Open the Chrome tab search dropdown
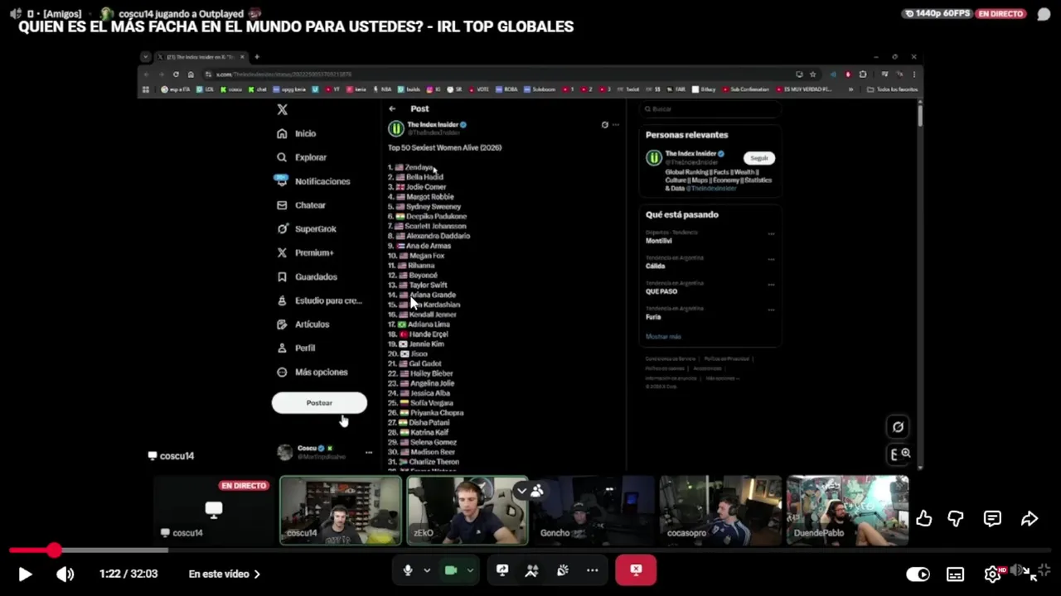This screenshot has height=596, width=1061. point(146,57)
